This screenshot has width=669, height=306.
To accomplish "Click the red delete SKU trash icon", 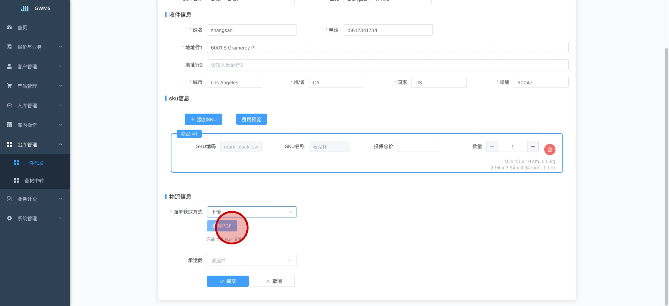I will (x=549, y=150).
